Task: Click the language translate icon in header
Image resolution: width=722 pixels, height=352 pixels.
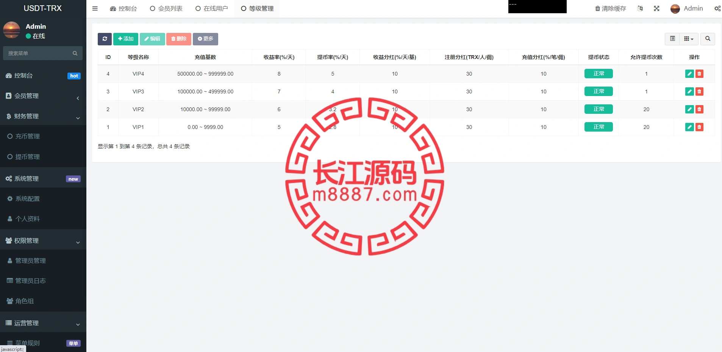Action: [640, 8]
